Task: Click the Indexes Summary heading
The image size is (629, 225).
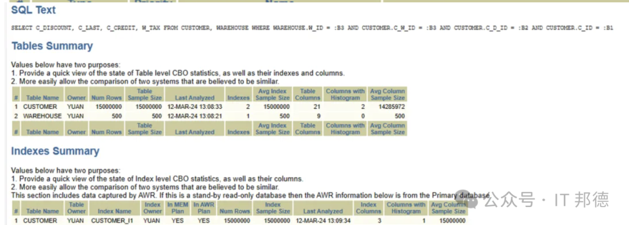Action: pos(55,151)
